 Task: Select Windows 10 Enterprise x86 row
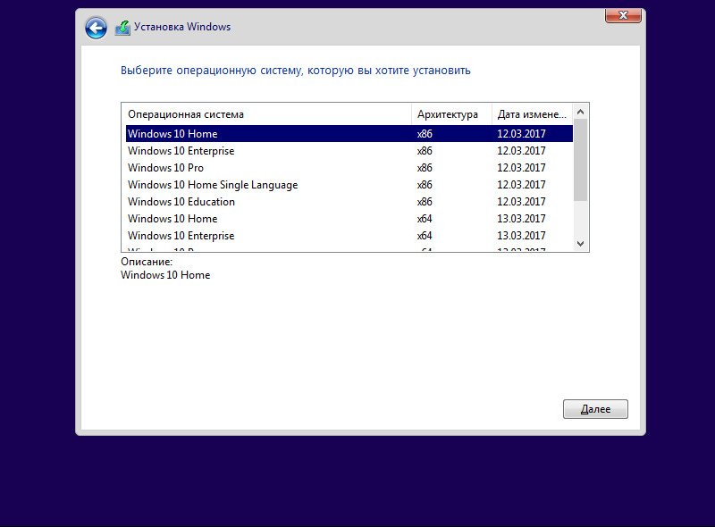pyautogui.click(x=349, y=150)
